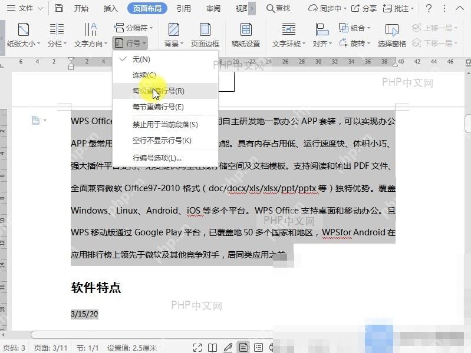471x353 pixels.
Task: Click the 分享 share button
Action: click(364, 8)
